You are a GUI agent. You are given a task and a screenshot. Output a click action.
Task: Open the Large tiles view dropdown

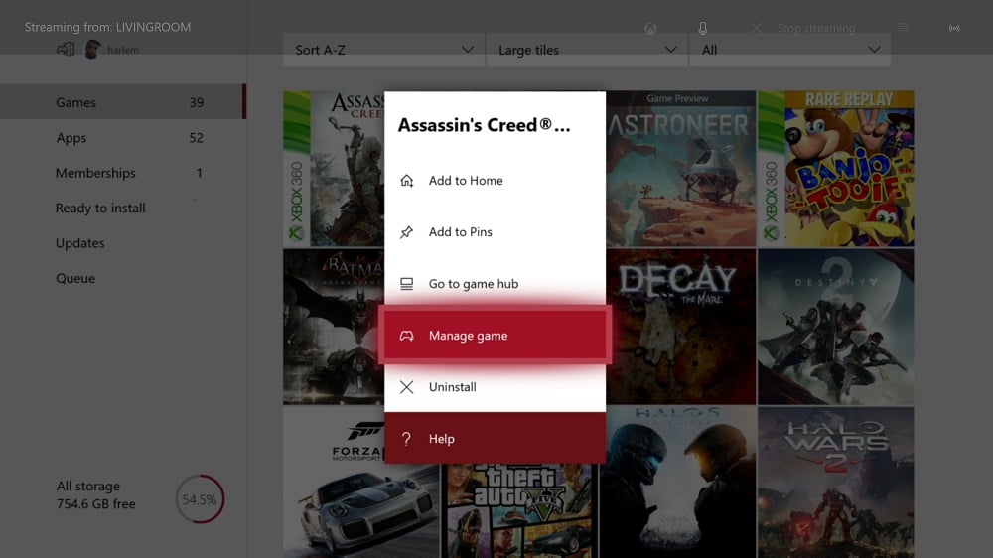[586, 50]
